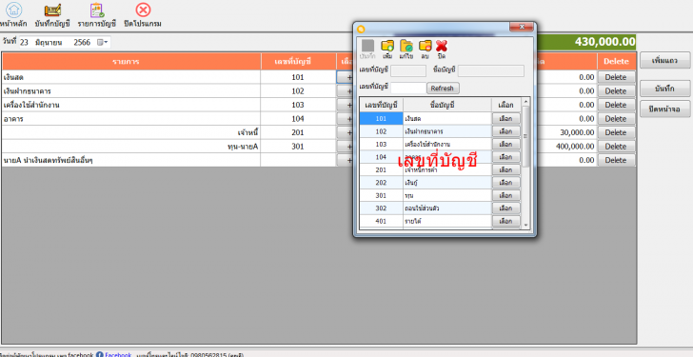Open the บันทึกบัญชี toolbar icon

tap(52, 10)
